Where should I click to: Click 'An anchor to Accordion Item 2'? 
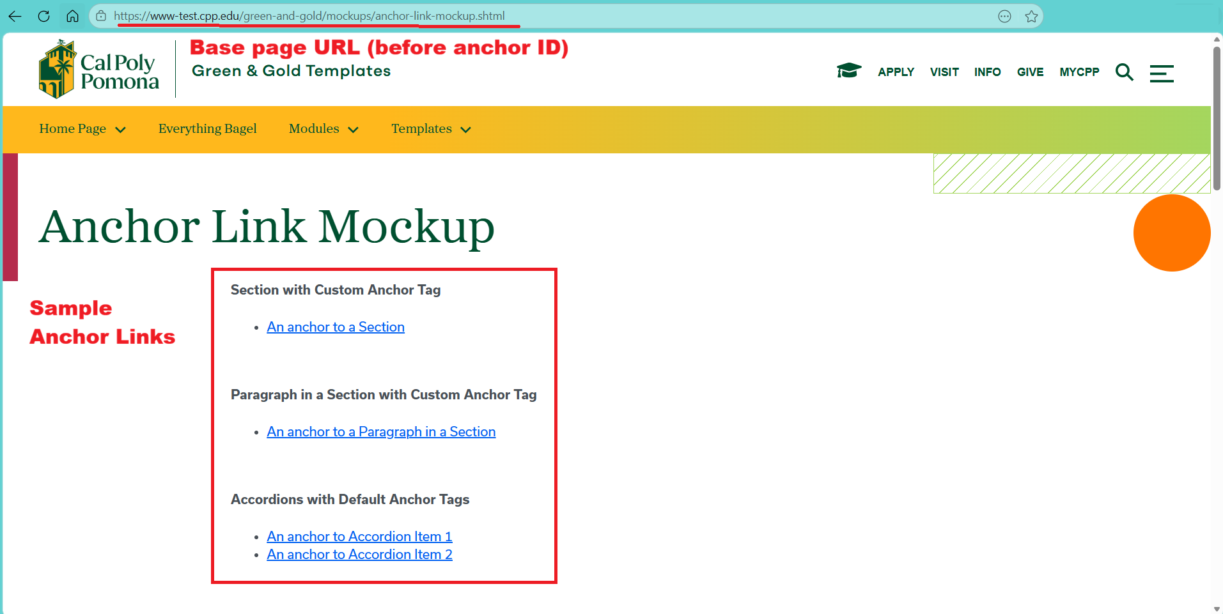coord(359,555)
